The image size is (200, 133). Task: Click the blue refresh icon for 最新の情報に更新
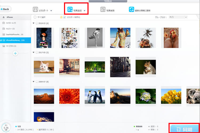click(131, 10)
